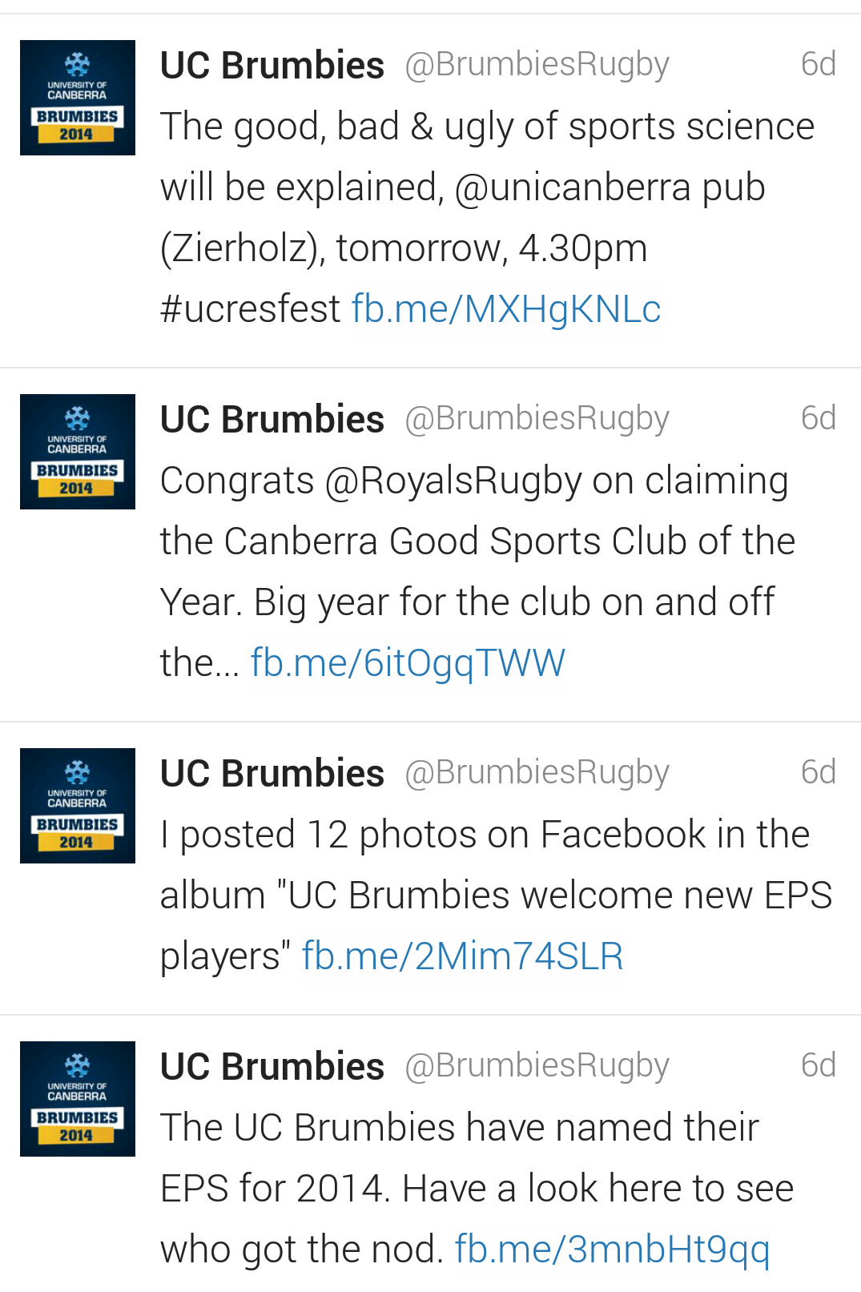This screenshot has height=1292, width=861.
Task: Tap the avatar beside the RoyalsRugby tweet
Action: tap(78, 452)
